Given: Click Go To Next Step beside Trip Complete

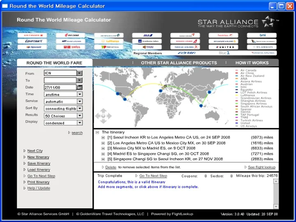Looking at the screenshot, I should [153, 176].
